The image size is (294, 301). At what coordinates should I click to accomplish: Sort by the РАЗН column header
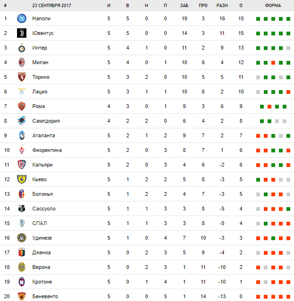point(222,6)
